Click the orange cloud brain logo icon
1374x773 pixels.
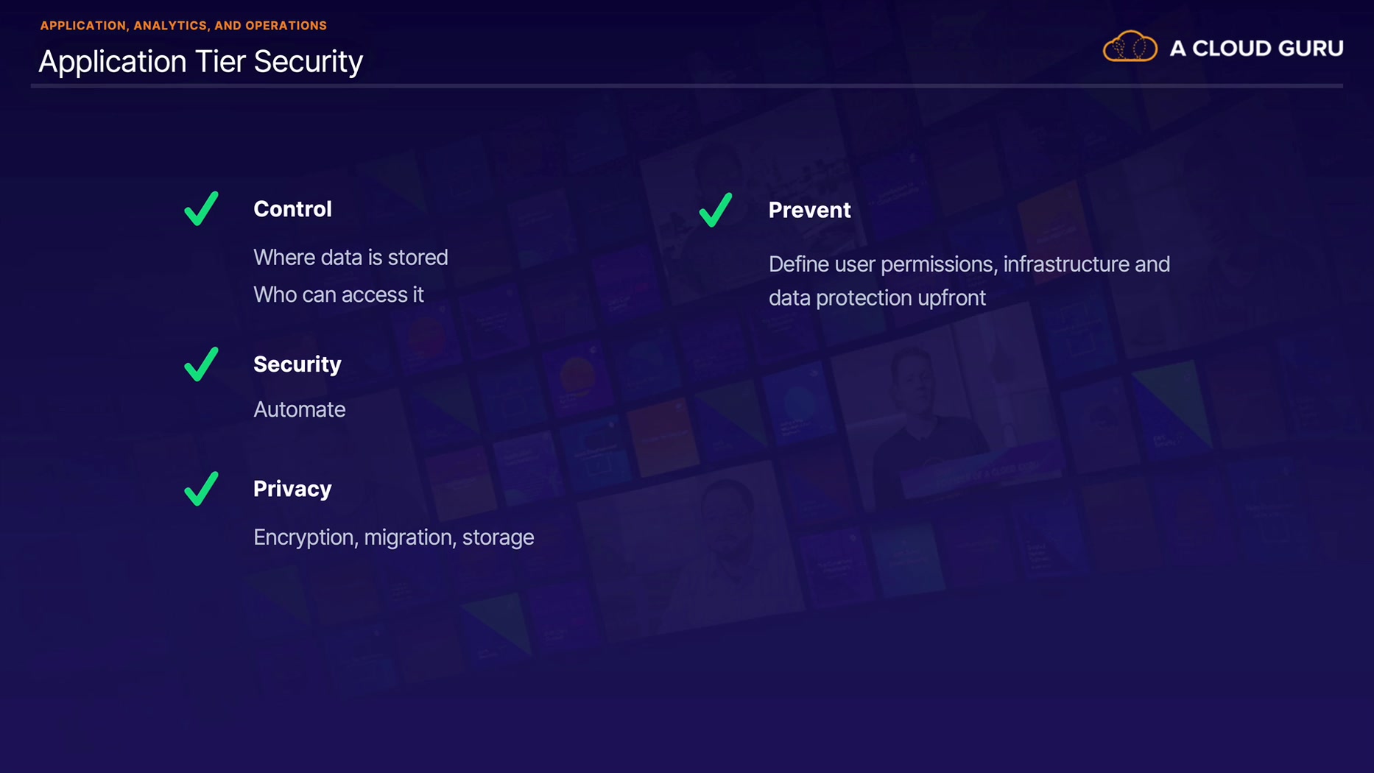pos(1130,47)
